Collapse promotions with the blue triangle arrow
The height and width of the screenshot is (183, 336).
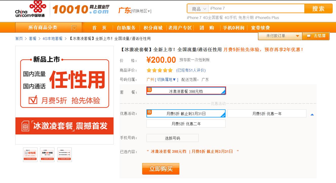tap(312, 115)
